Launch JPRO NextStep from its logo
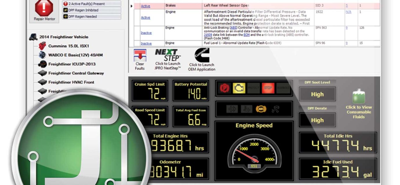Screen dimensions: 400x185 coord(168,55)
